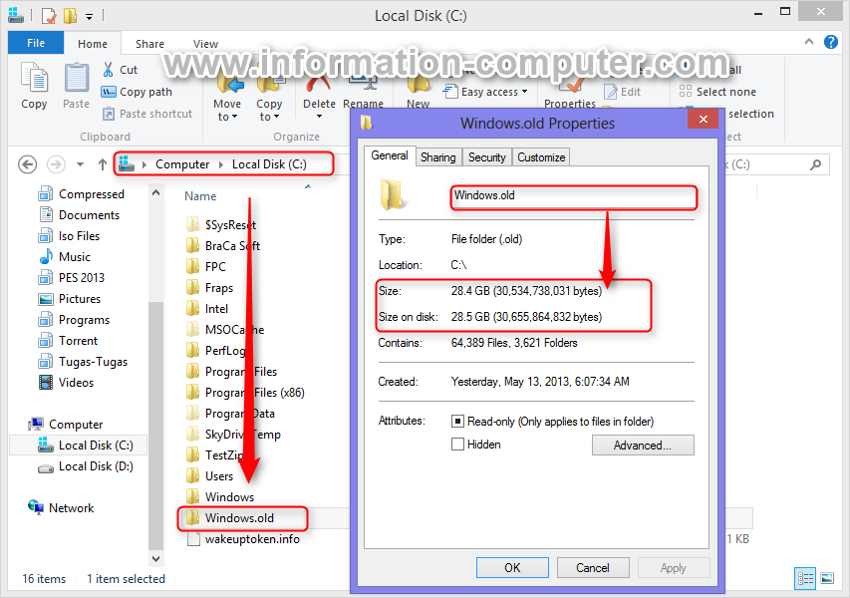Switch to the Sharing tab
This screenshot has width=850, height=598.
(x=437, y=156)
